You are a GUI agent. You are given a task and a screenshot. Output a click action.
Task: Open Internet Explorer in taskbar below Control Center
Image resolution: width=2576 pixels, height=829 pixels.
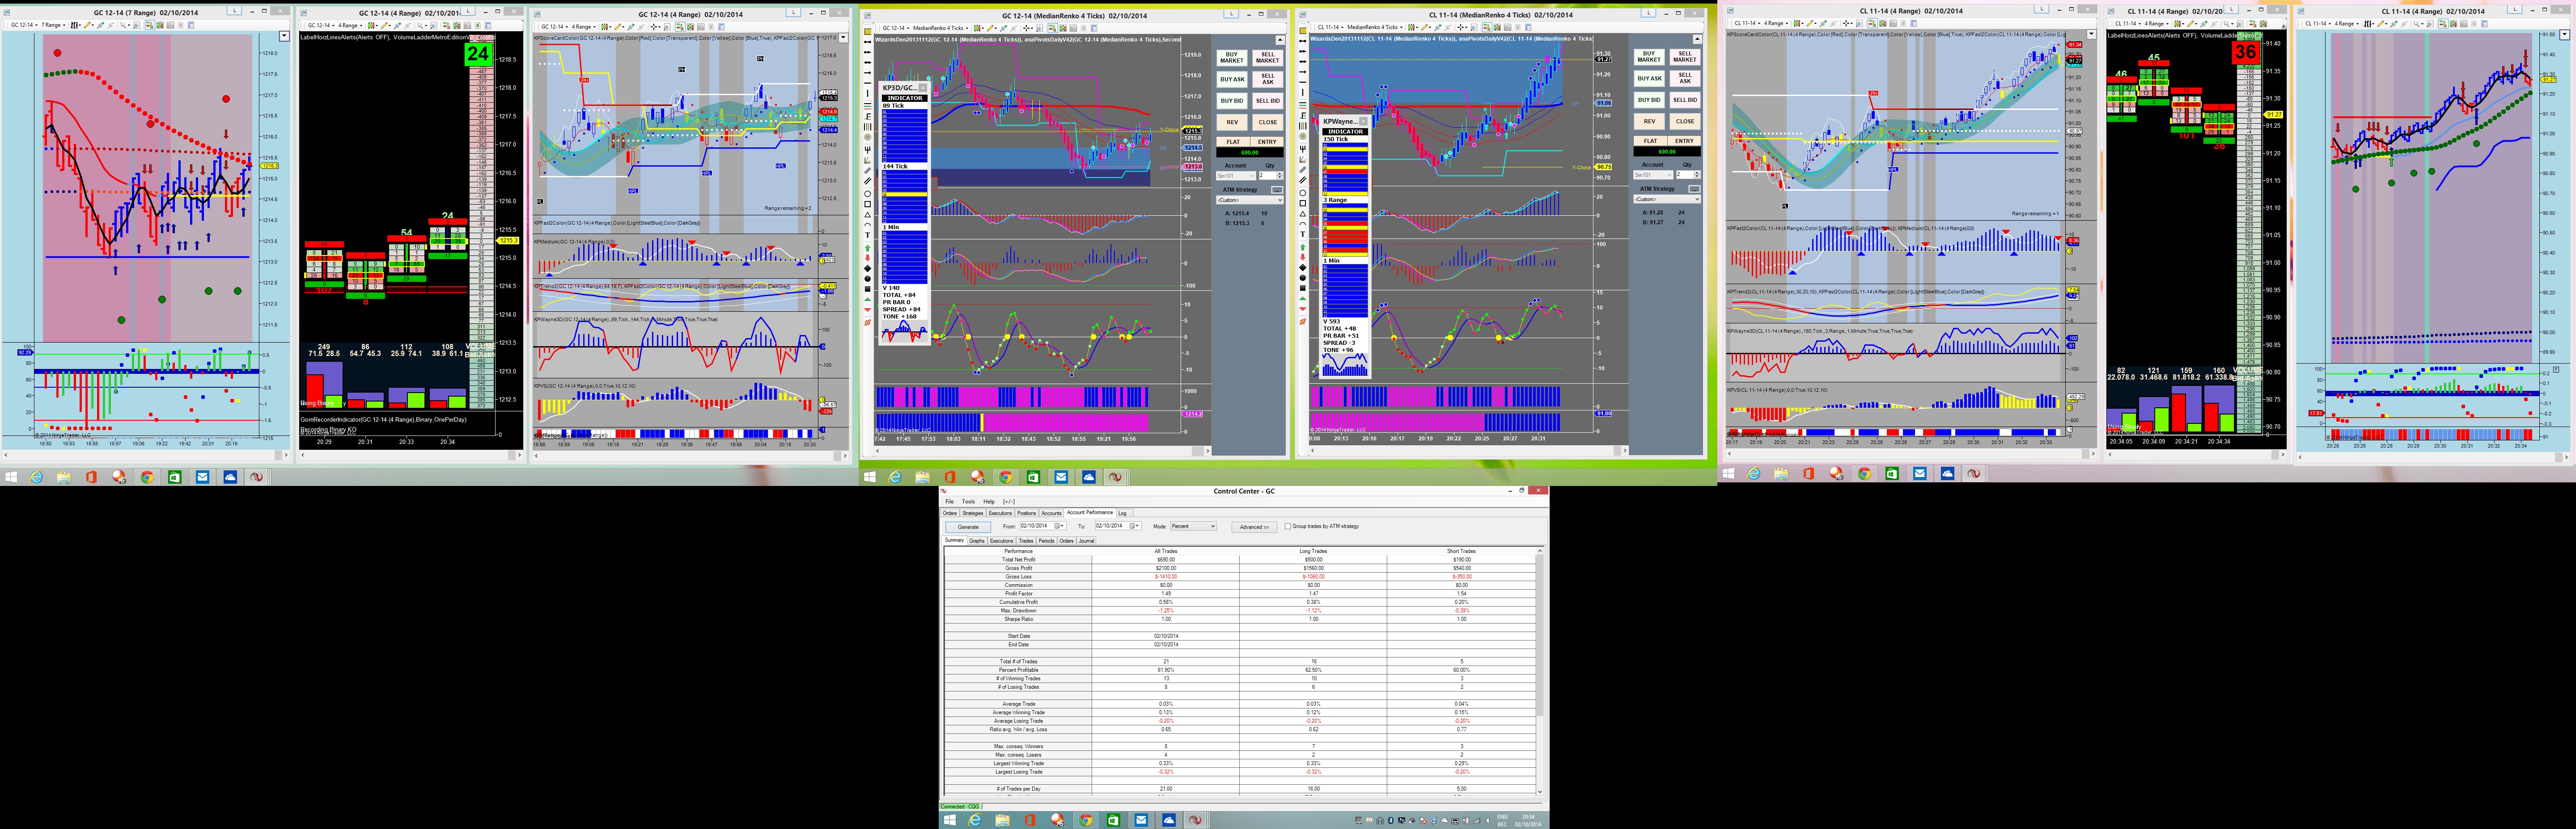coord(975,820)
